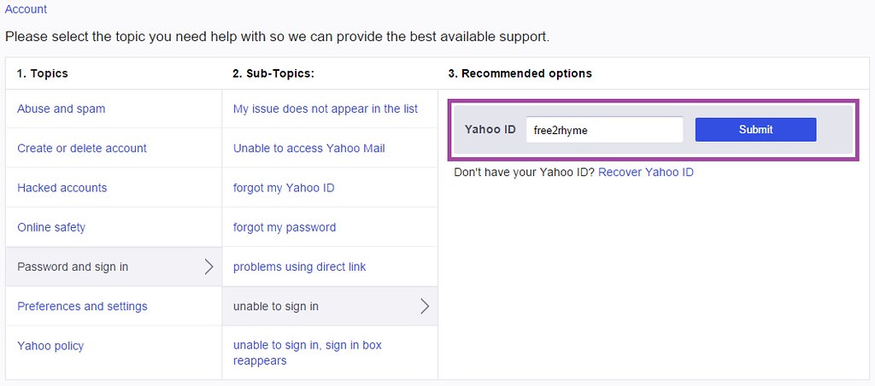Click the Don't have your Yahoo ID text

coord(525,172)
